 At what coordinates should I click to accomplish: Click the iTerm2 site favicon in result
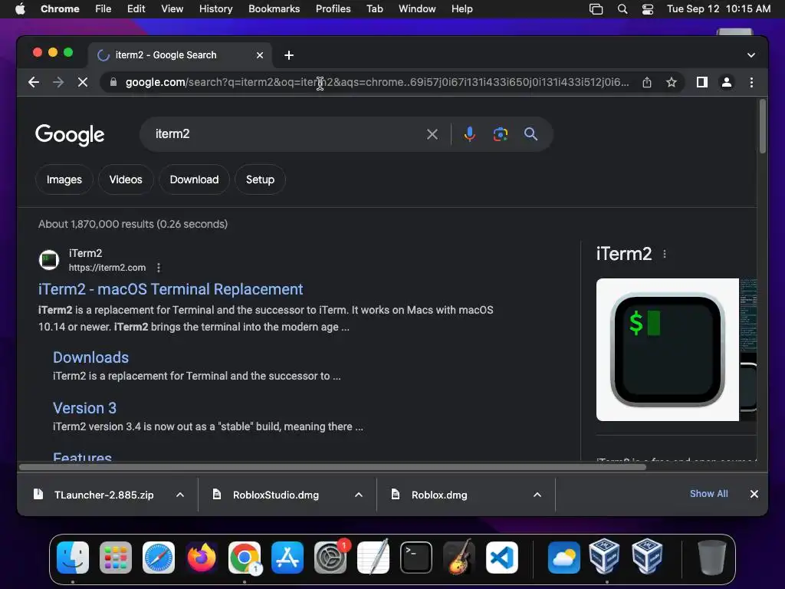click(49, 260)
